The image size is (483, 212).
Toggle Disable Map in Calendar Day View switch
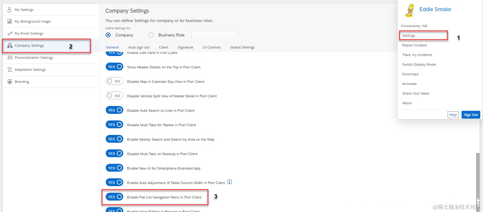pyautogui.click(x=114, y=81)
